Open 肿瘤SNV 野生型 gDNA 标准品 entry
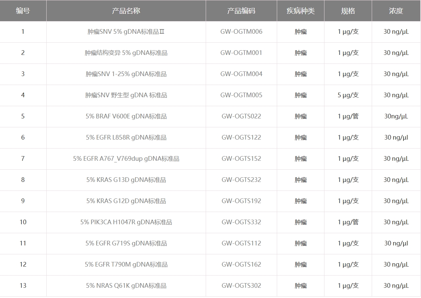 (x=126, y=95)
